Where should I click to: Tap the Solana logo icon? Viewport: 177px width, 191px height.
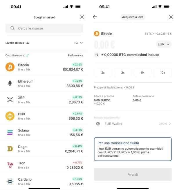coord(10,132)
